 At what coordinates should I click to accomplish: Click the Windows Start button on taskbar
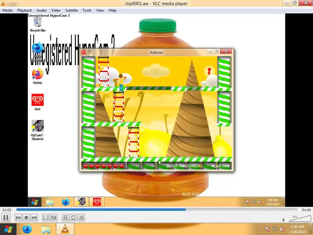(x=8, y=229)
